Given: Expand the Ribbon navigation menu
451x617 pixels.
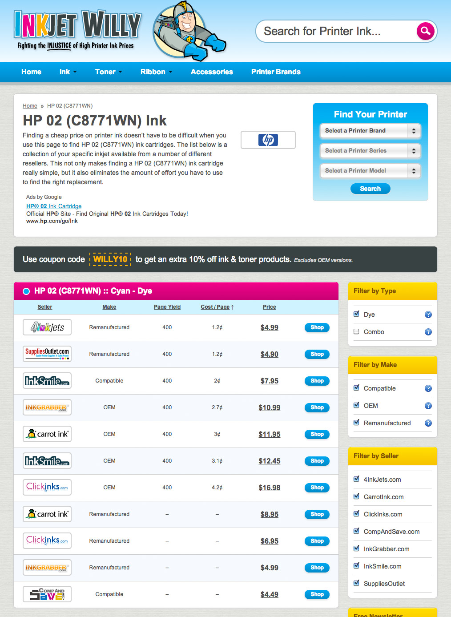Looking at the screenshot, I should click(157, 72).
